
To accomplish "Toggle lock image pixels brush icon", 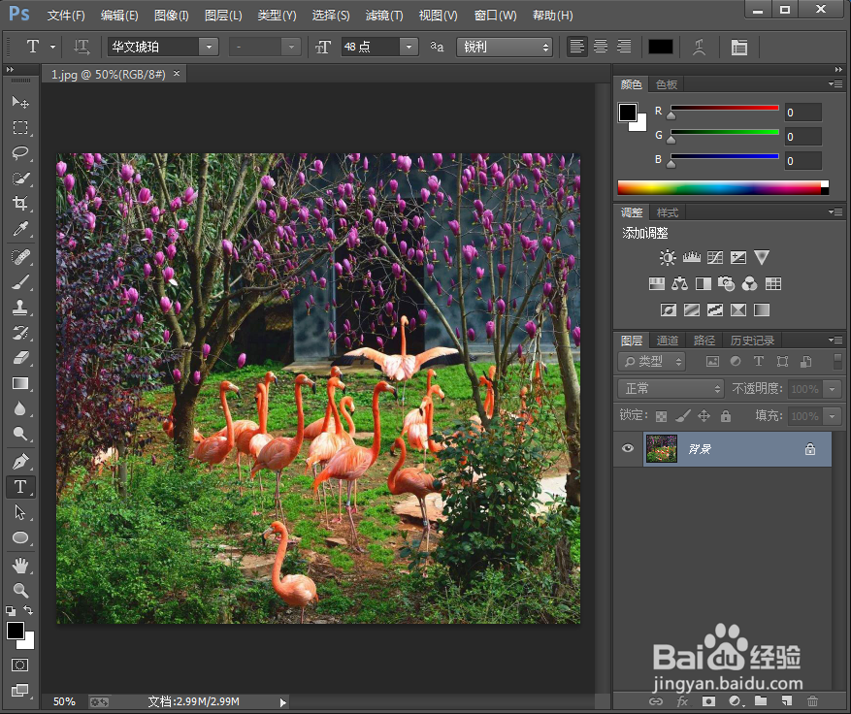I will point(683,416).
